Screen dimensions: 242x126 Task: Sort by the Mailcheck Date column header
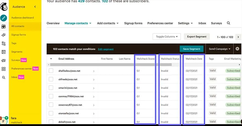tap(194, 59)
